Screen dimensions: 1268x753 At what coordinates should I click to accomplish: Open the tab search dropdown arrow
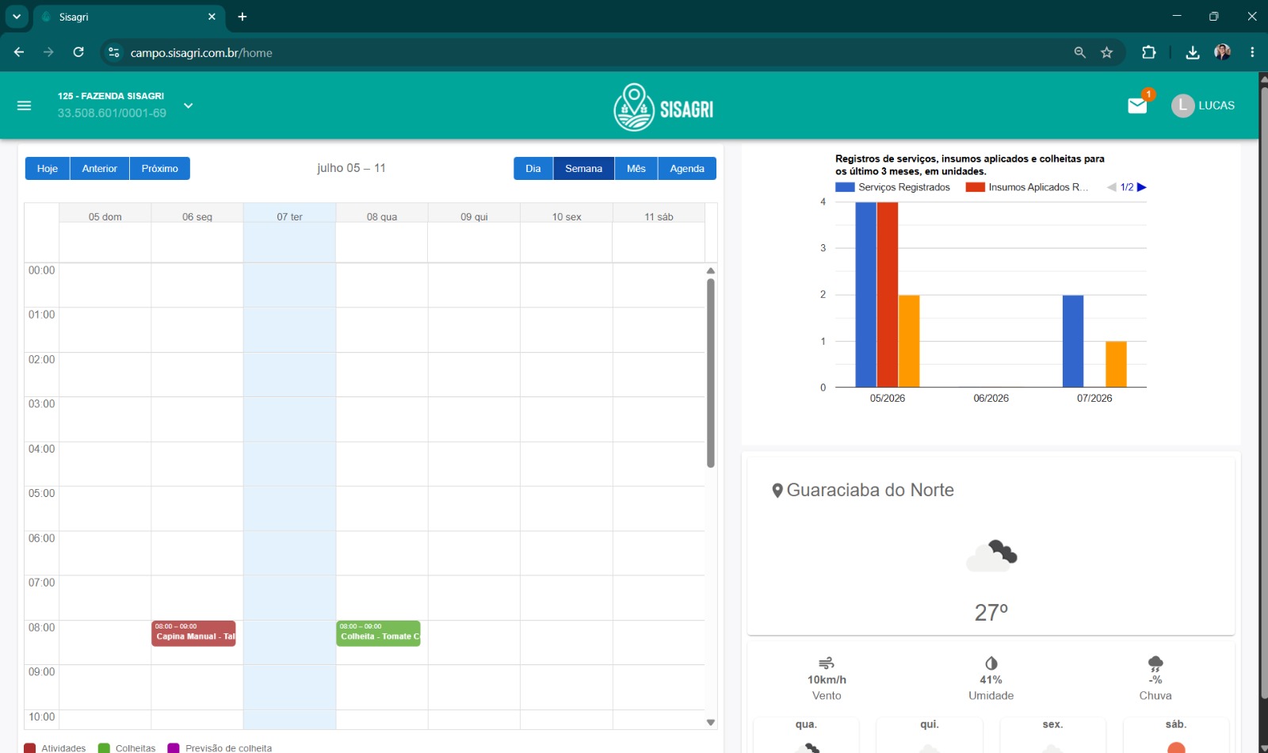pos(16,17)
